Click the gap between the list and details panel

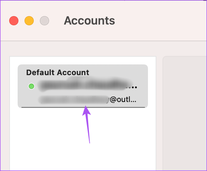click(x=159, y=113)
